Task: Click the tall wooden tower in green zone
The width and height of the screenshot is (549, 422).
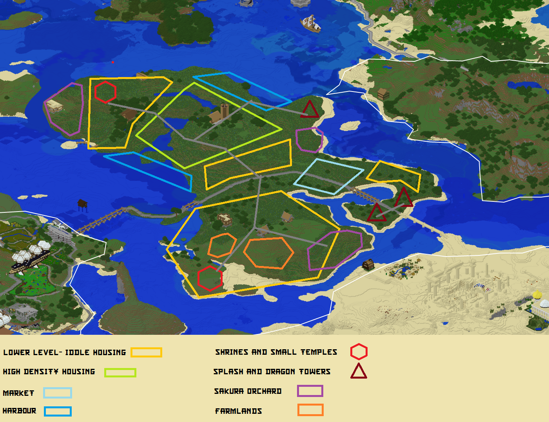Action: pyautogui.click(x=224, y=111)
